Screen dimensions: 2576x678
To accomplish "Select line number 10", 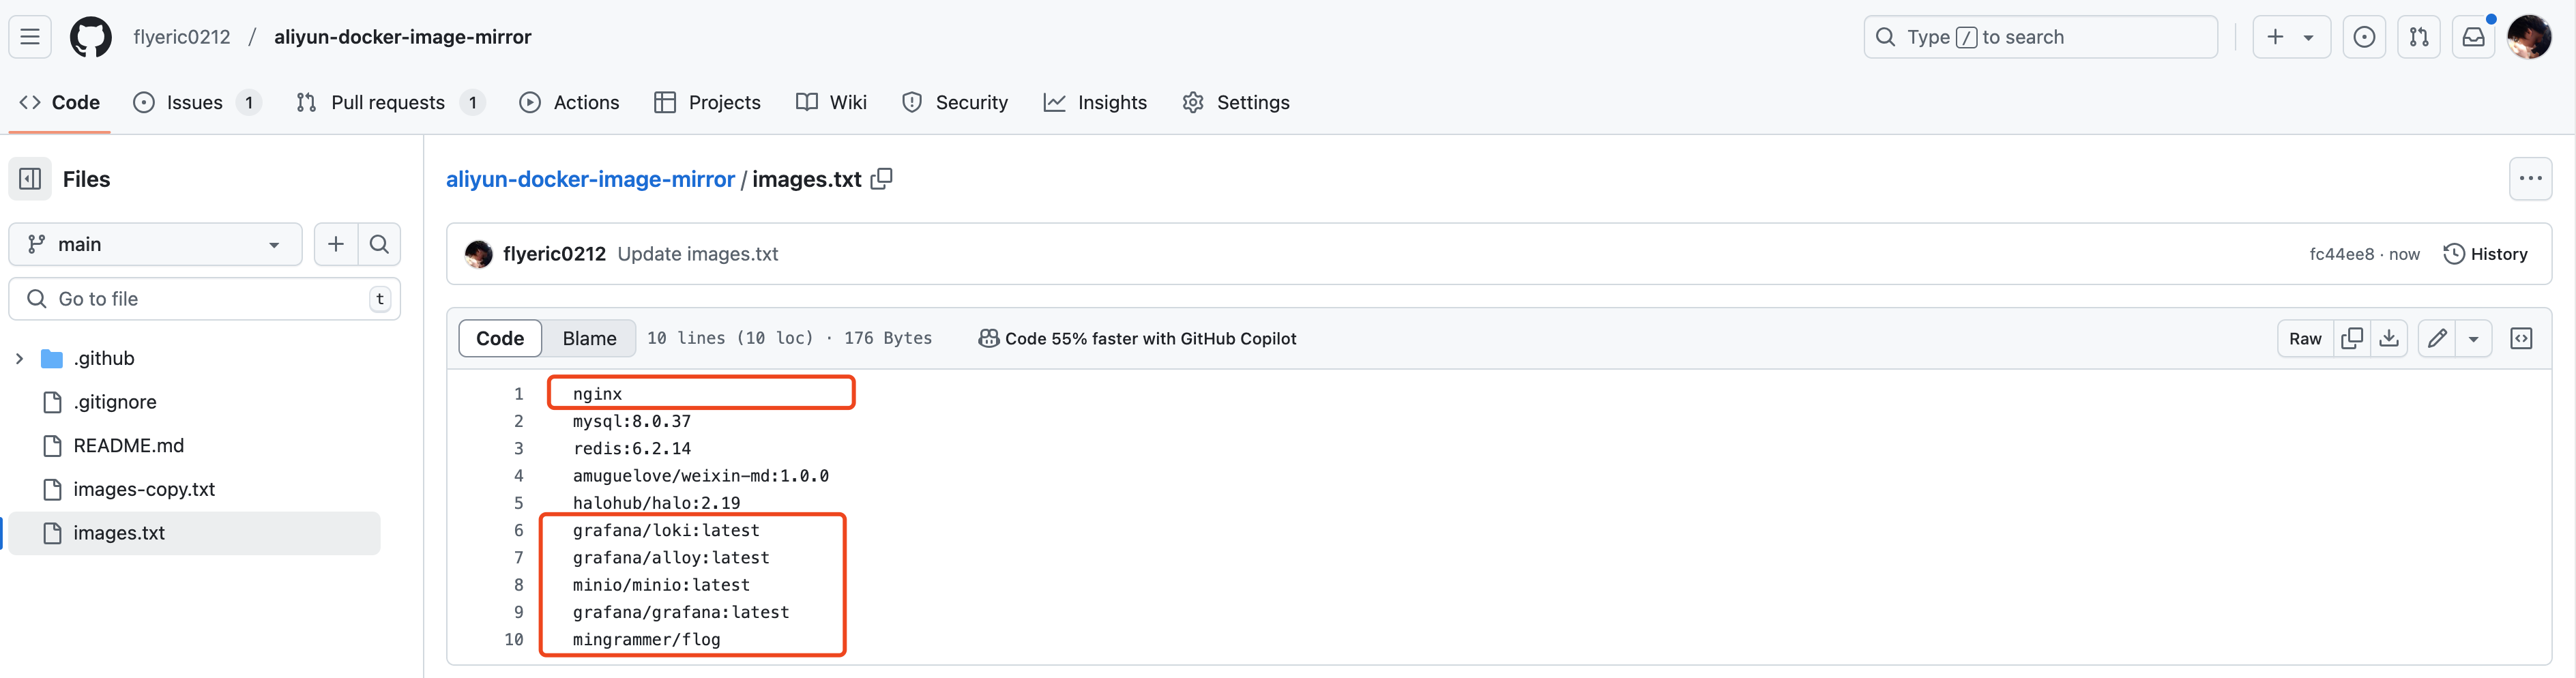I will point(514,640).
